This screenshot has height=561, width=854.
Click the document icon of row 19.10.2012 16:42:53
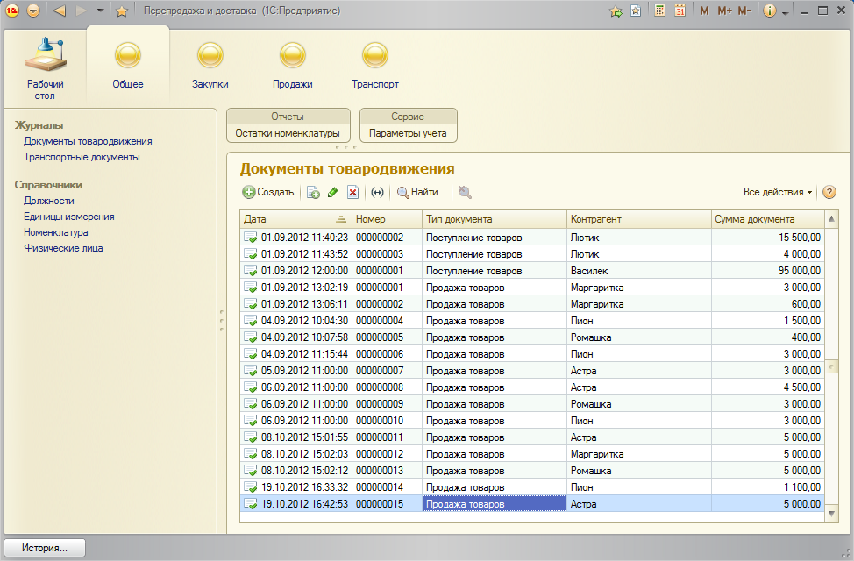(250, 504)
